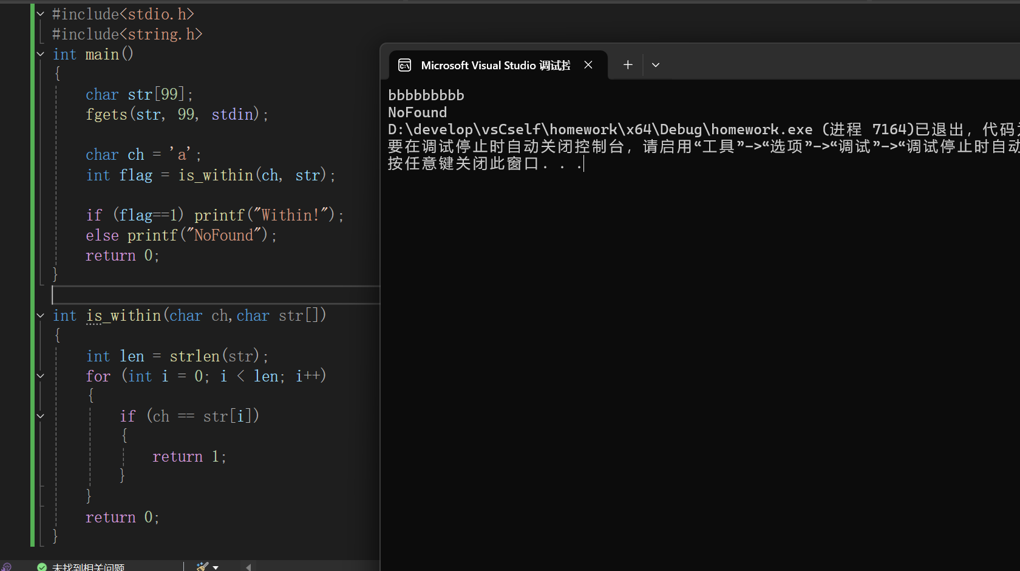Collapse the #include directives block
The image size is (1020, 571).
[41, 13]
